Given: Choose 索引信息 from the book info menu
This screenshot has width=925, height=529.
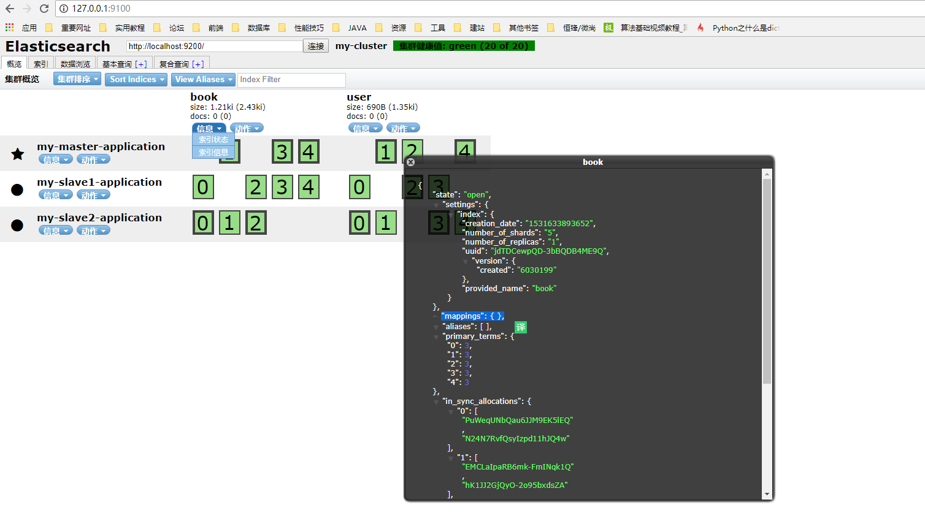Looking at the screenshot, I should [x=213, y=152].
